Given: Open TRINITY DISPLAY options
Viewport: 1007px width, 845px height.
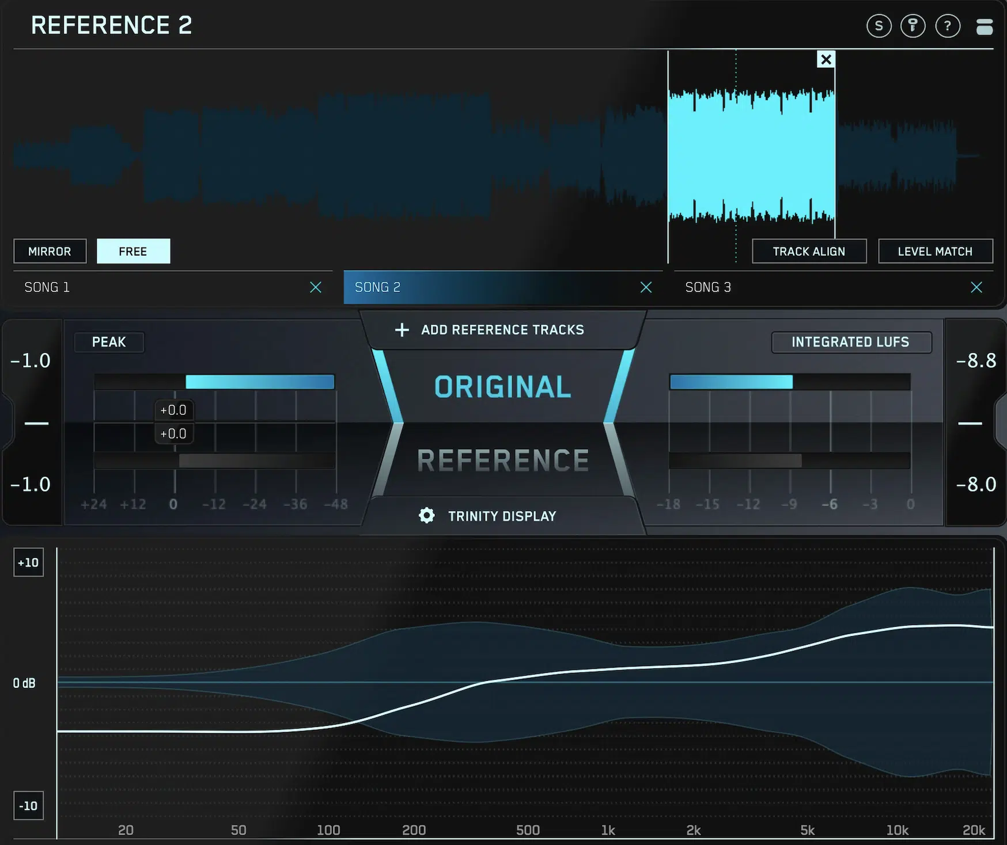Looking at the screenshot, I should point(502,516).
